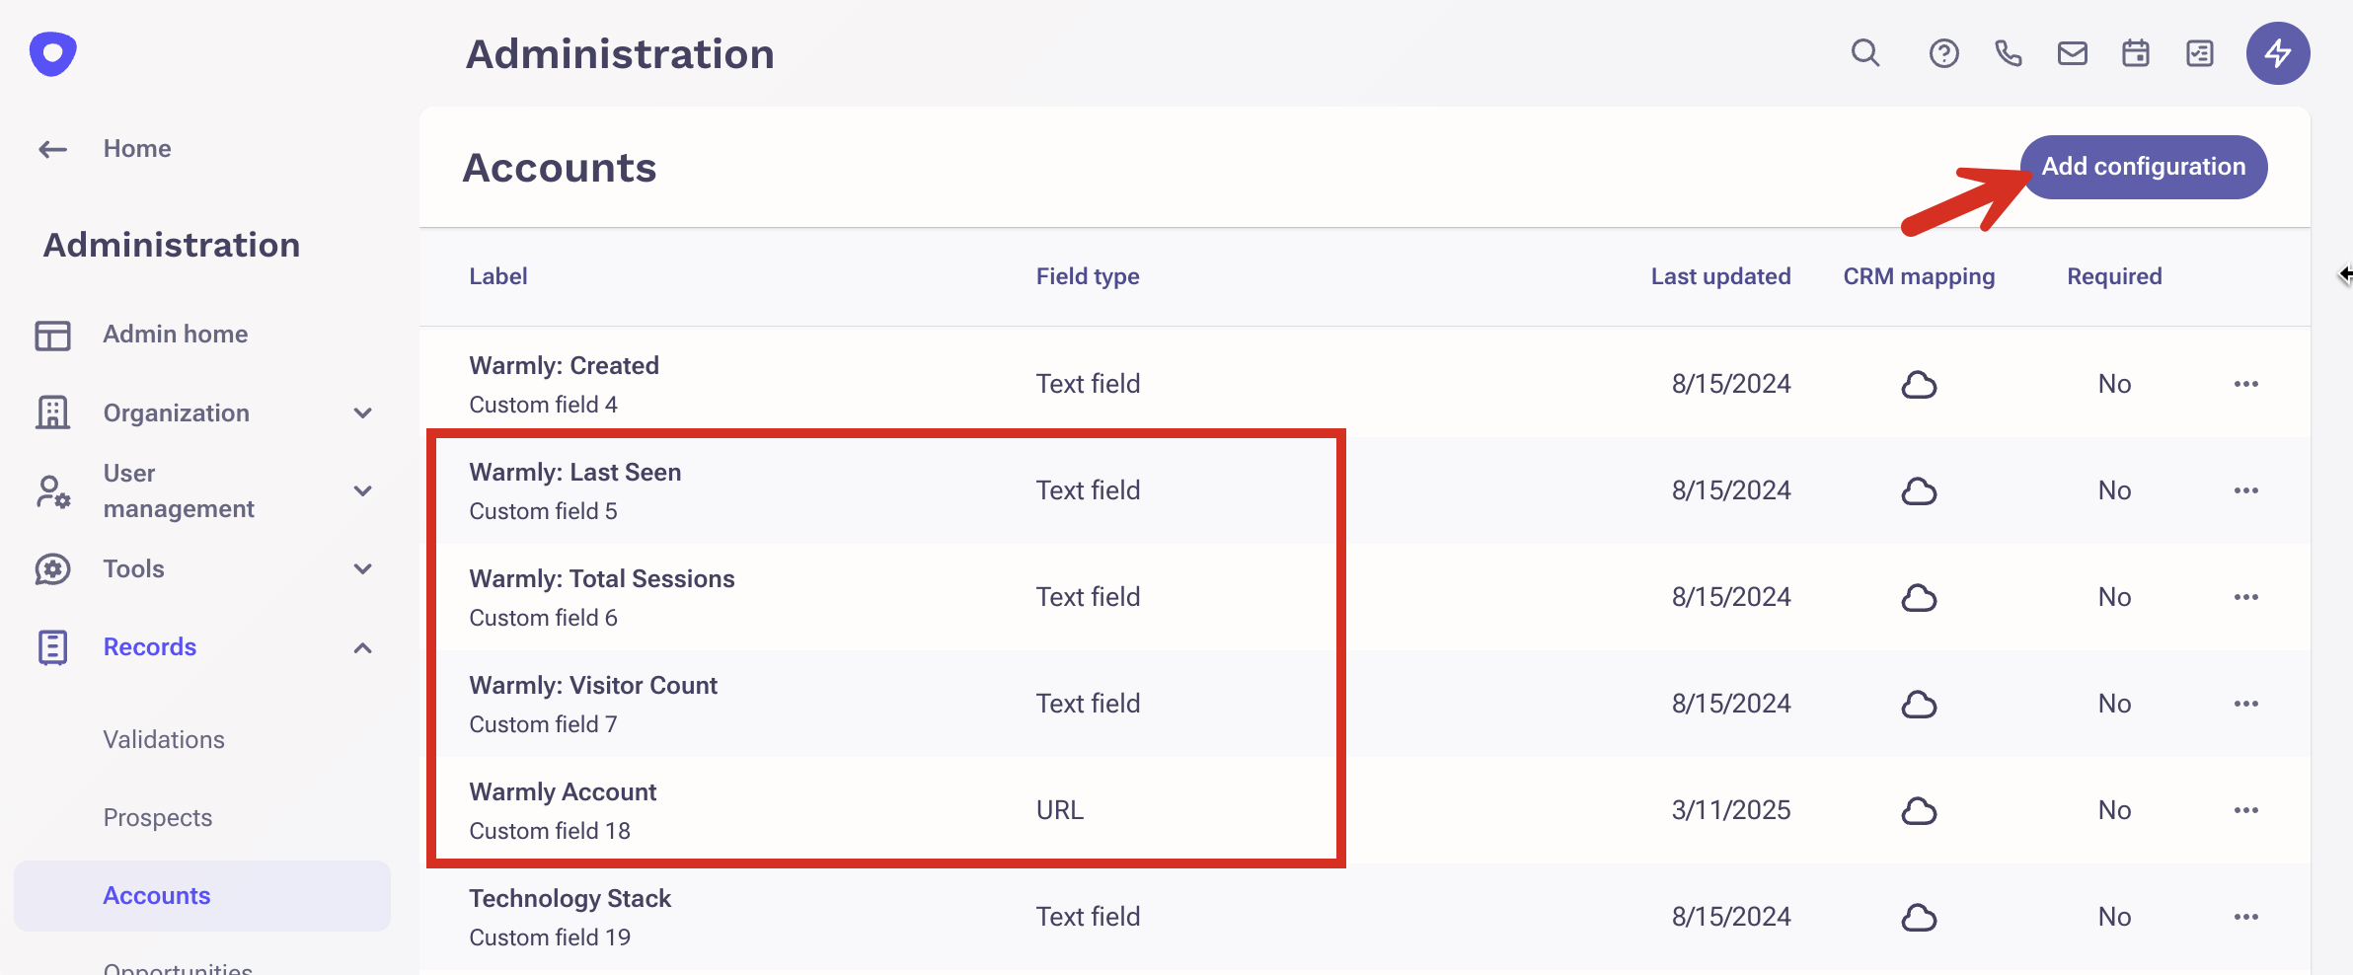The image size is (2353, 975).
Task: Open the mail envelope icon
Action: (x=2072, y=53)
